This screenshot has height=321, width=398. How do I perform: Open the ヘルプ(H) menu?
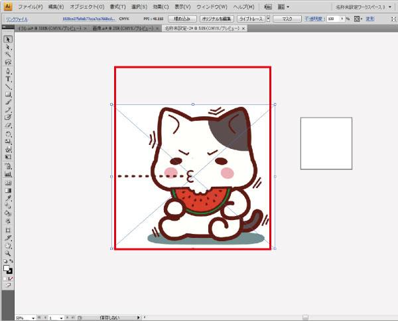coord(243,7)
